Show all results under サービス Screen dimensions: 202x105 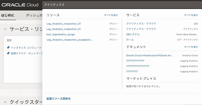coord(191,15)
